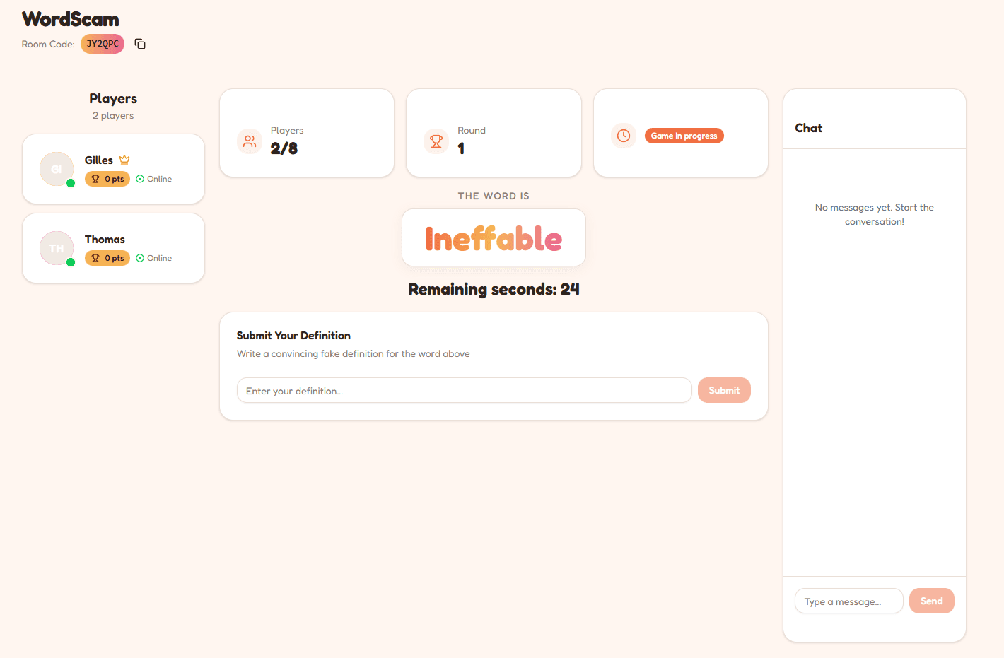Image resolution: width=1004 pixels, height=658 pixels.
Task: Click the crown icon beside Gilles
Action: click(124, 160)
